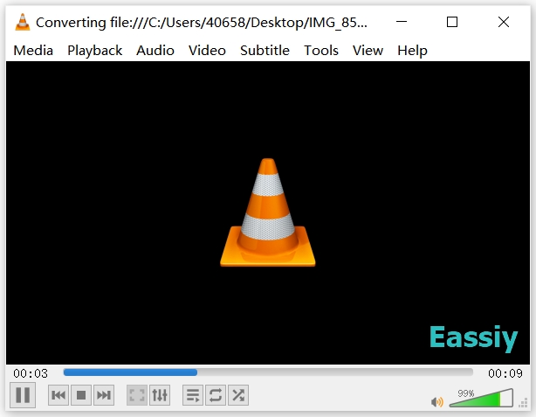The height and width of the screenshot is (417, 536).
Task: Minimize the VLC window
Action: [402, 22]
